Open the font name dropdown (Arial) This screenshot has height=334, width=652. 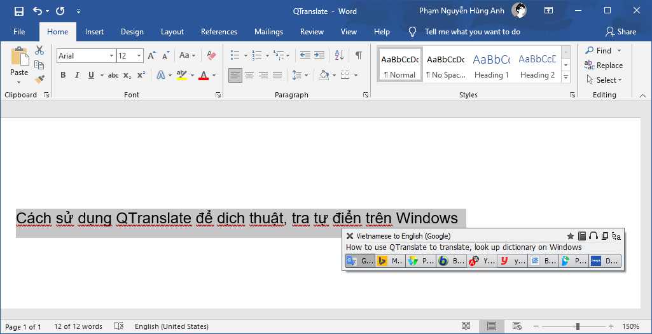coord(111,56)
